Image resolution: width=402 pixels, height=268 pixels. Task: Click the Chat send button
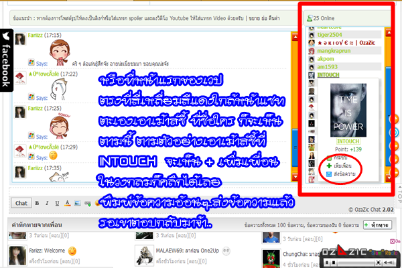pyautogui.click(x=21, y=203)
